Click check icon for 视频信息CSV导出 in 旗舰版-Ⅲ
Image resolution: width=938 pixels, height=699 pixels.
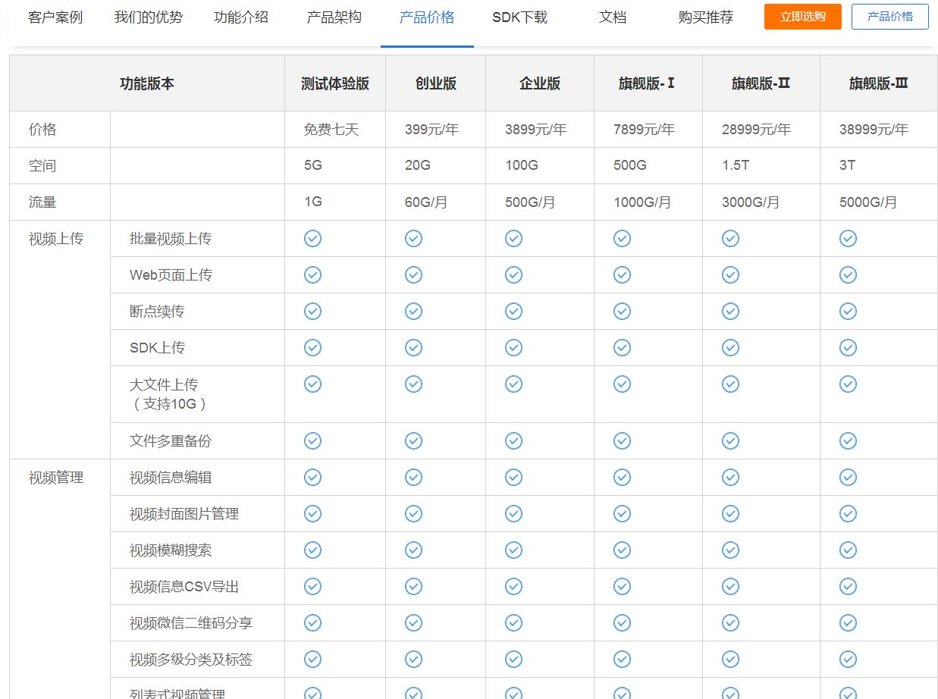pos(848,587)
